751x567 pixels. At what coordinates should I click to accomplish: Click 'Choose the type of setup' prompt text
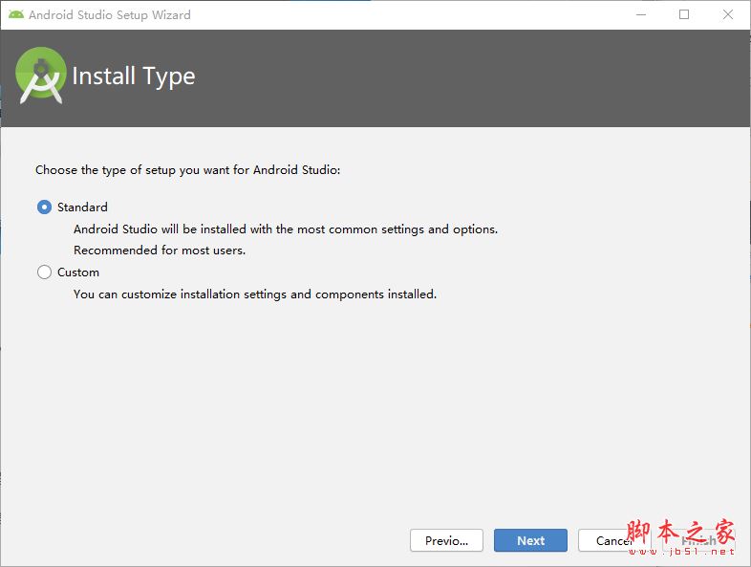tap(187, 170)
